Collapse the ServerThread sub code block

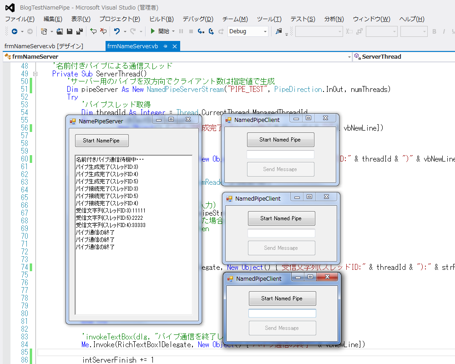pyautogui.click(x=35, y=74)
